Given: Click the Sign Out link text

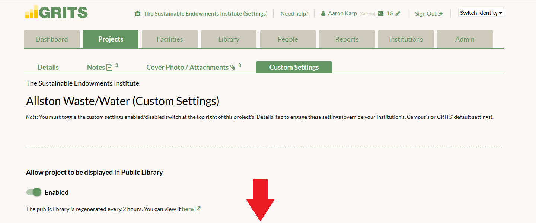Looking at the screenshot, I should tap(426, 14).
